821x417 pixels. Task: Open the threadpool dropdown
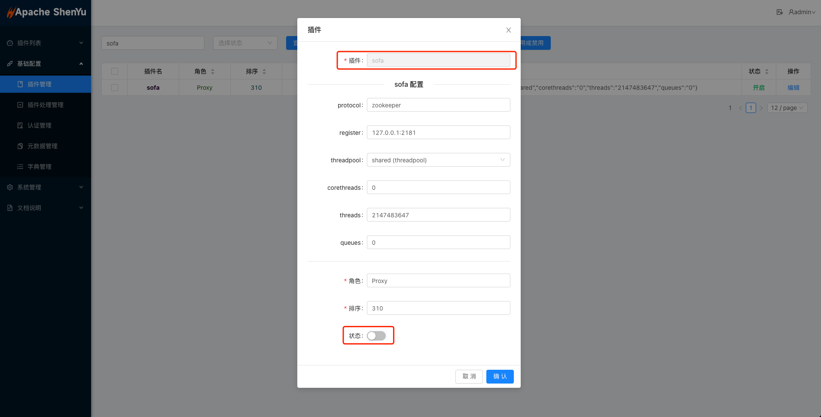tap(438, 160)
